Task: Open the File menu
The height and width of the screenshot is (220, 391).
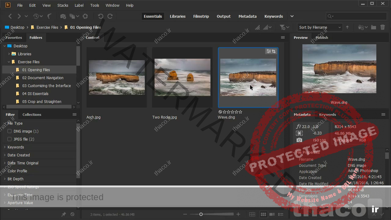Action: (x=20, y=5)
